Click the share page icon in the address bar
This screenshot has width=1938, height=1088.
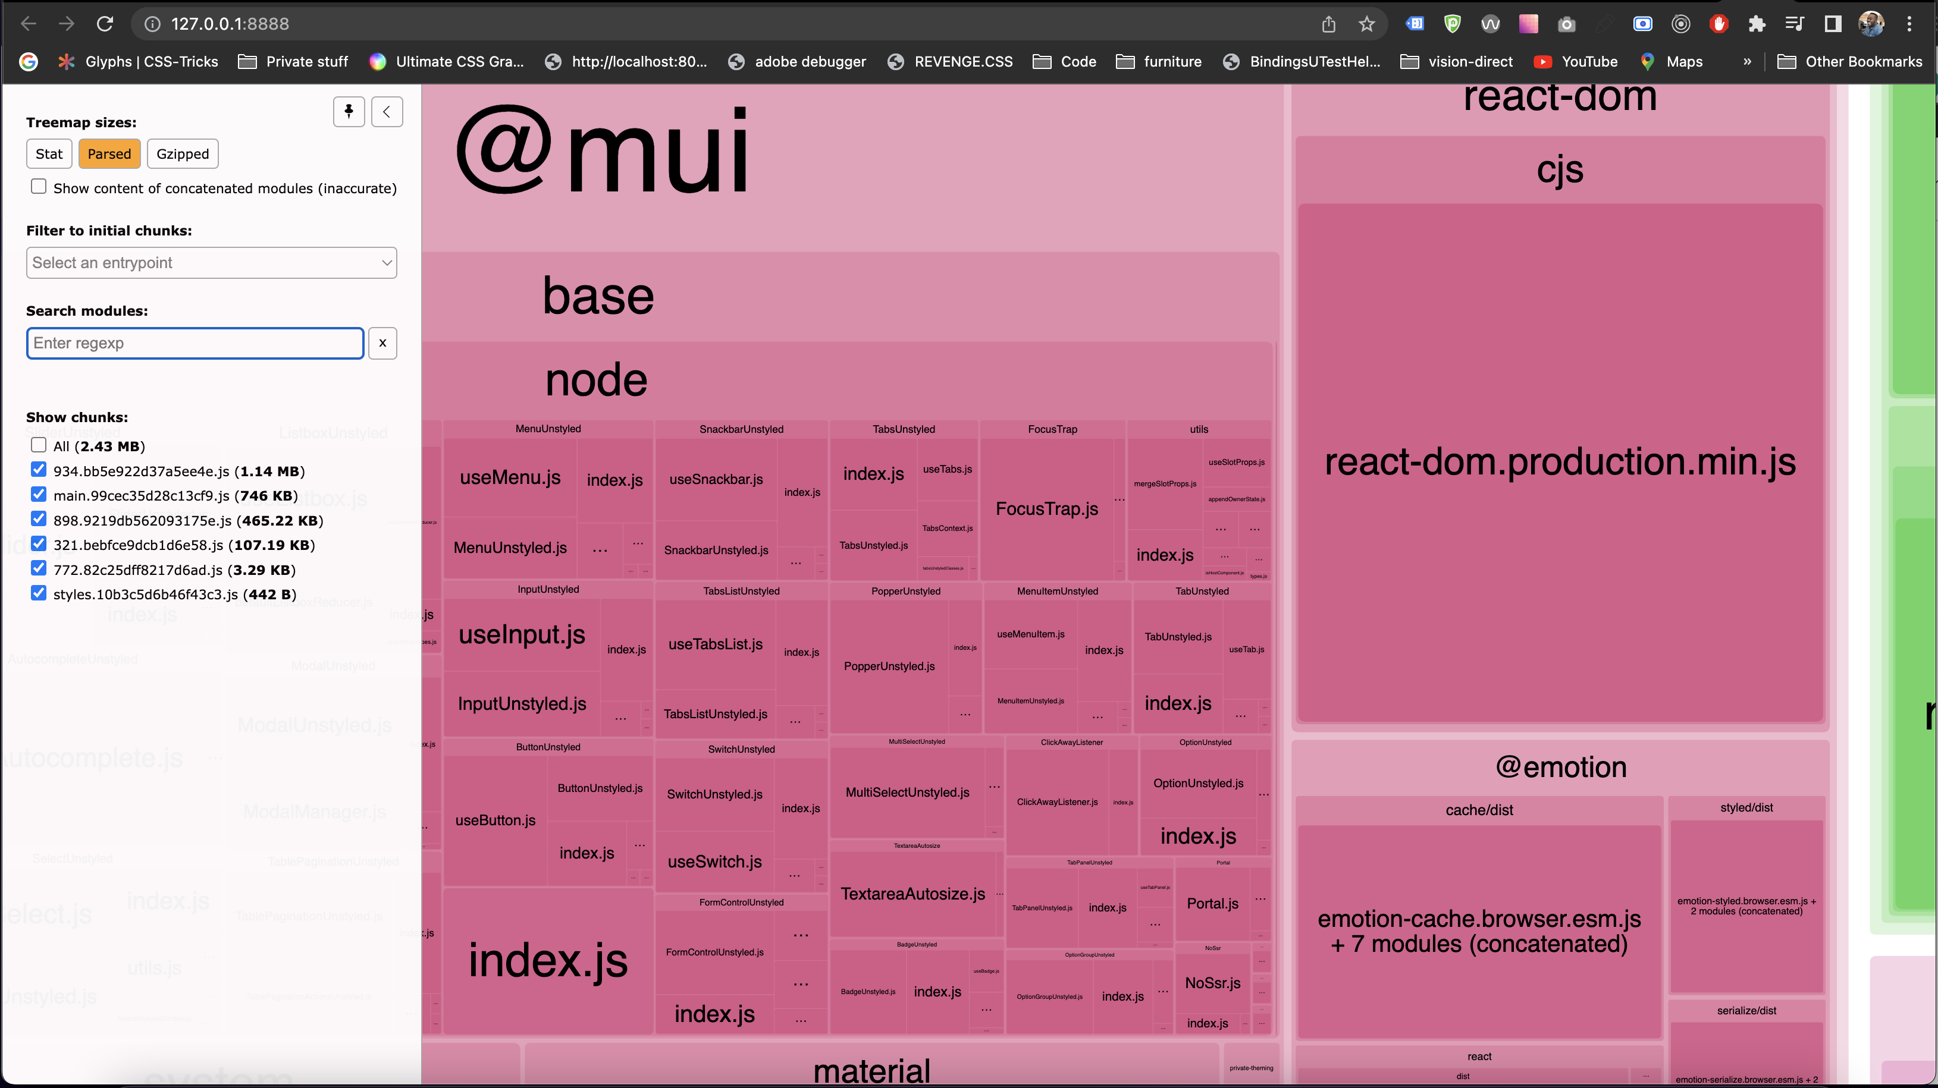click(1329, 24)
